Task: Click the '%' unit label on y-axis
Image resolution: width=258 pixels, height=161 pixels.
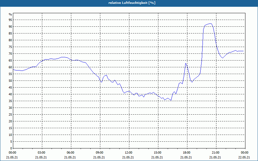Action: point(10,14)
